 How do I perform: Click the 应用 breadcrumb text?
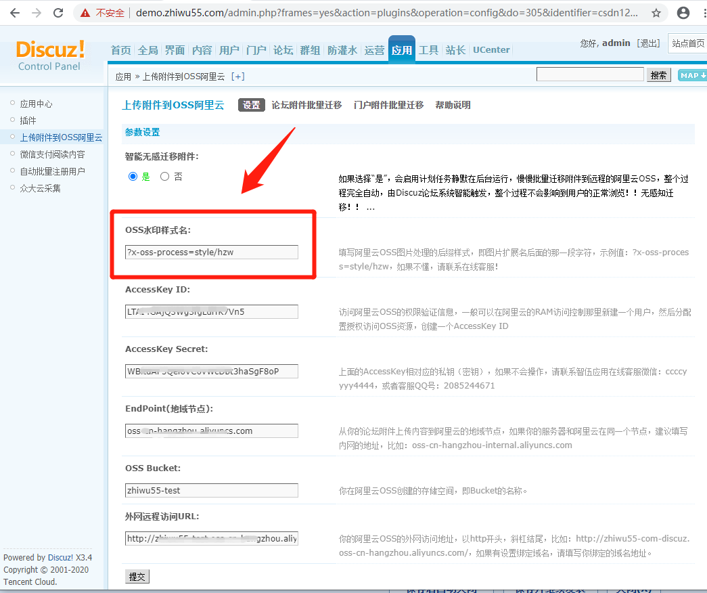tap(123, 76)
